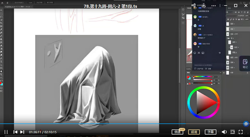Image resolution: width=250 pixels, height=137 pixels.
Task: Open the layer opacity 100% dropdown
Action: pos(247,16)
